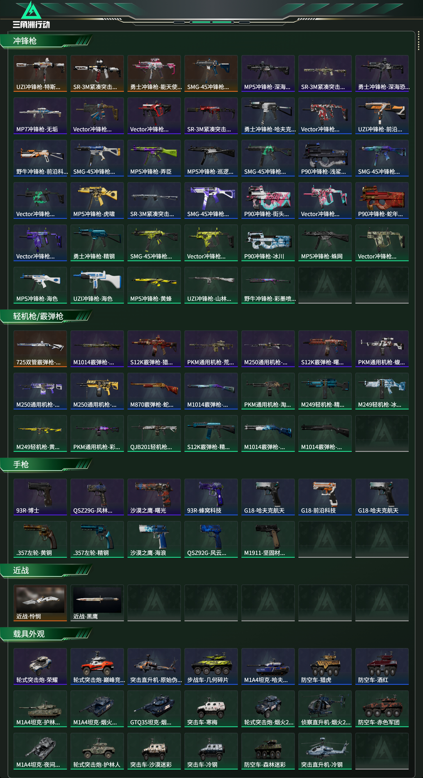Select the 突击直升机-冷钢 helicopter skin
Image resolution: width=423 pixels, height=778 pixels.
325,751
